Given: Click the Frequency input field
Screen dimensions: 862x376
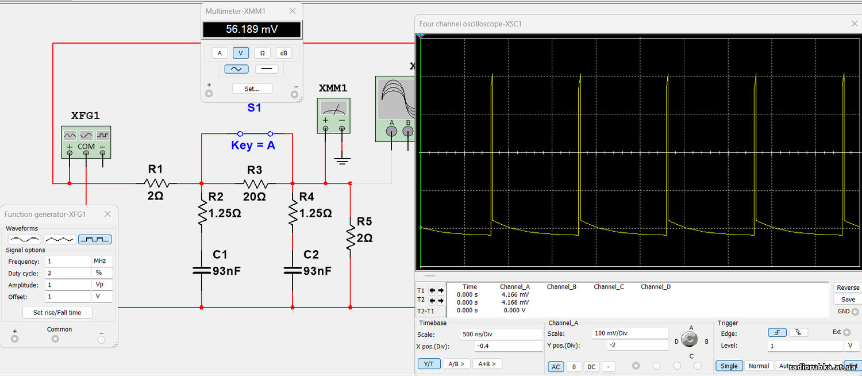Looking at the screenshot, I should coord(68,261).
